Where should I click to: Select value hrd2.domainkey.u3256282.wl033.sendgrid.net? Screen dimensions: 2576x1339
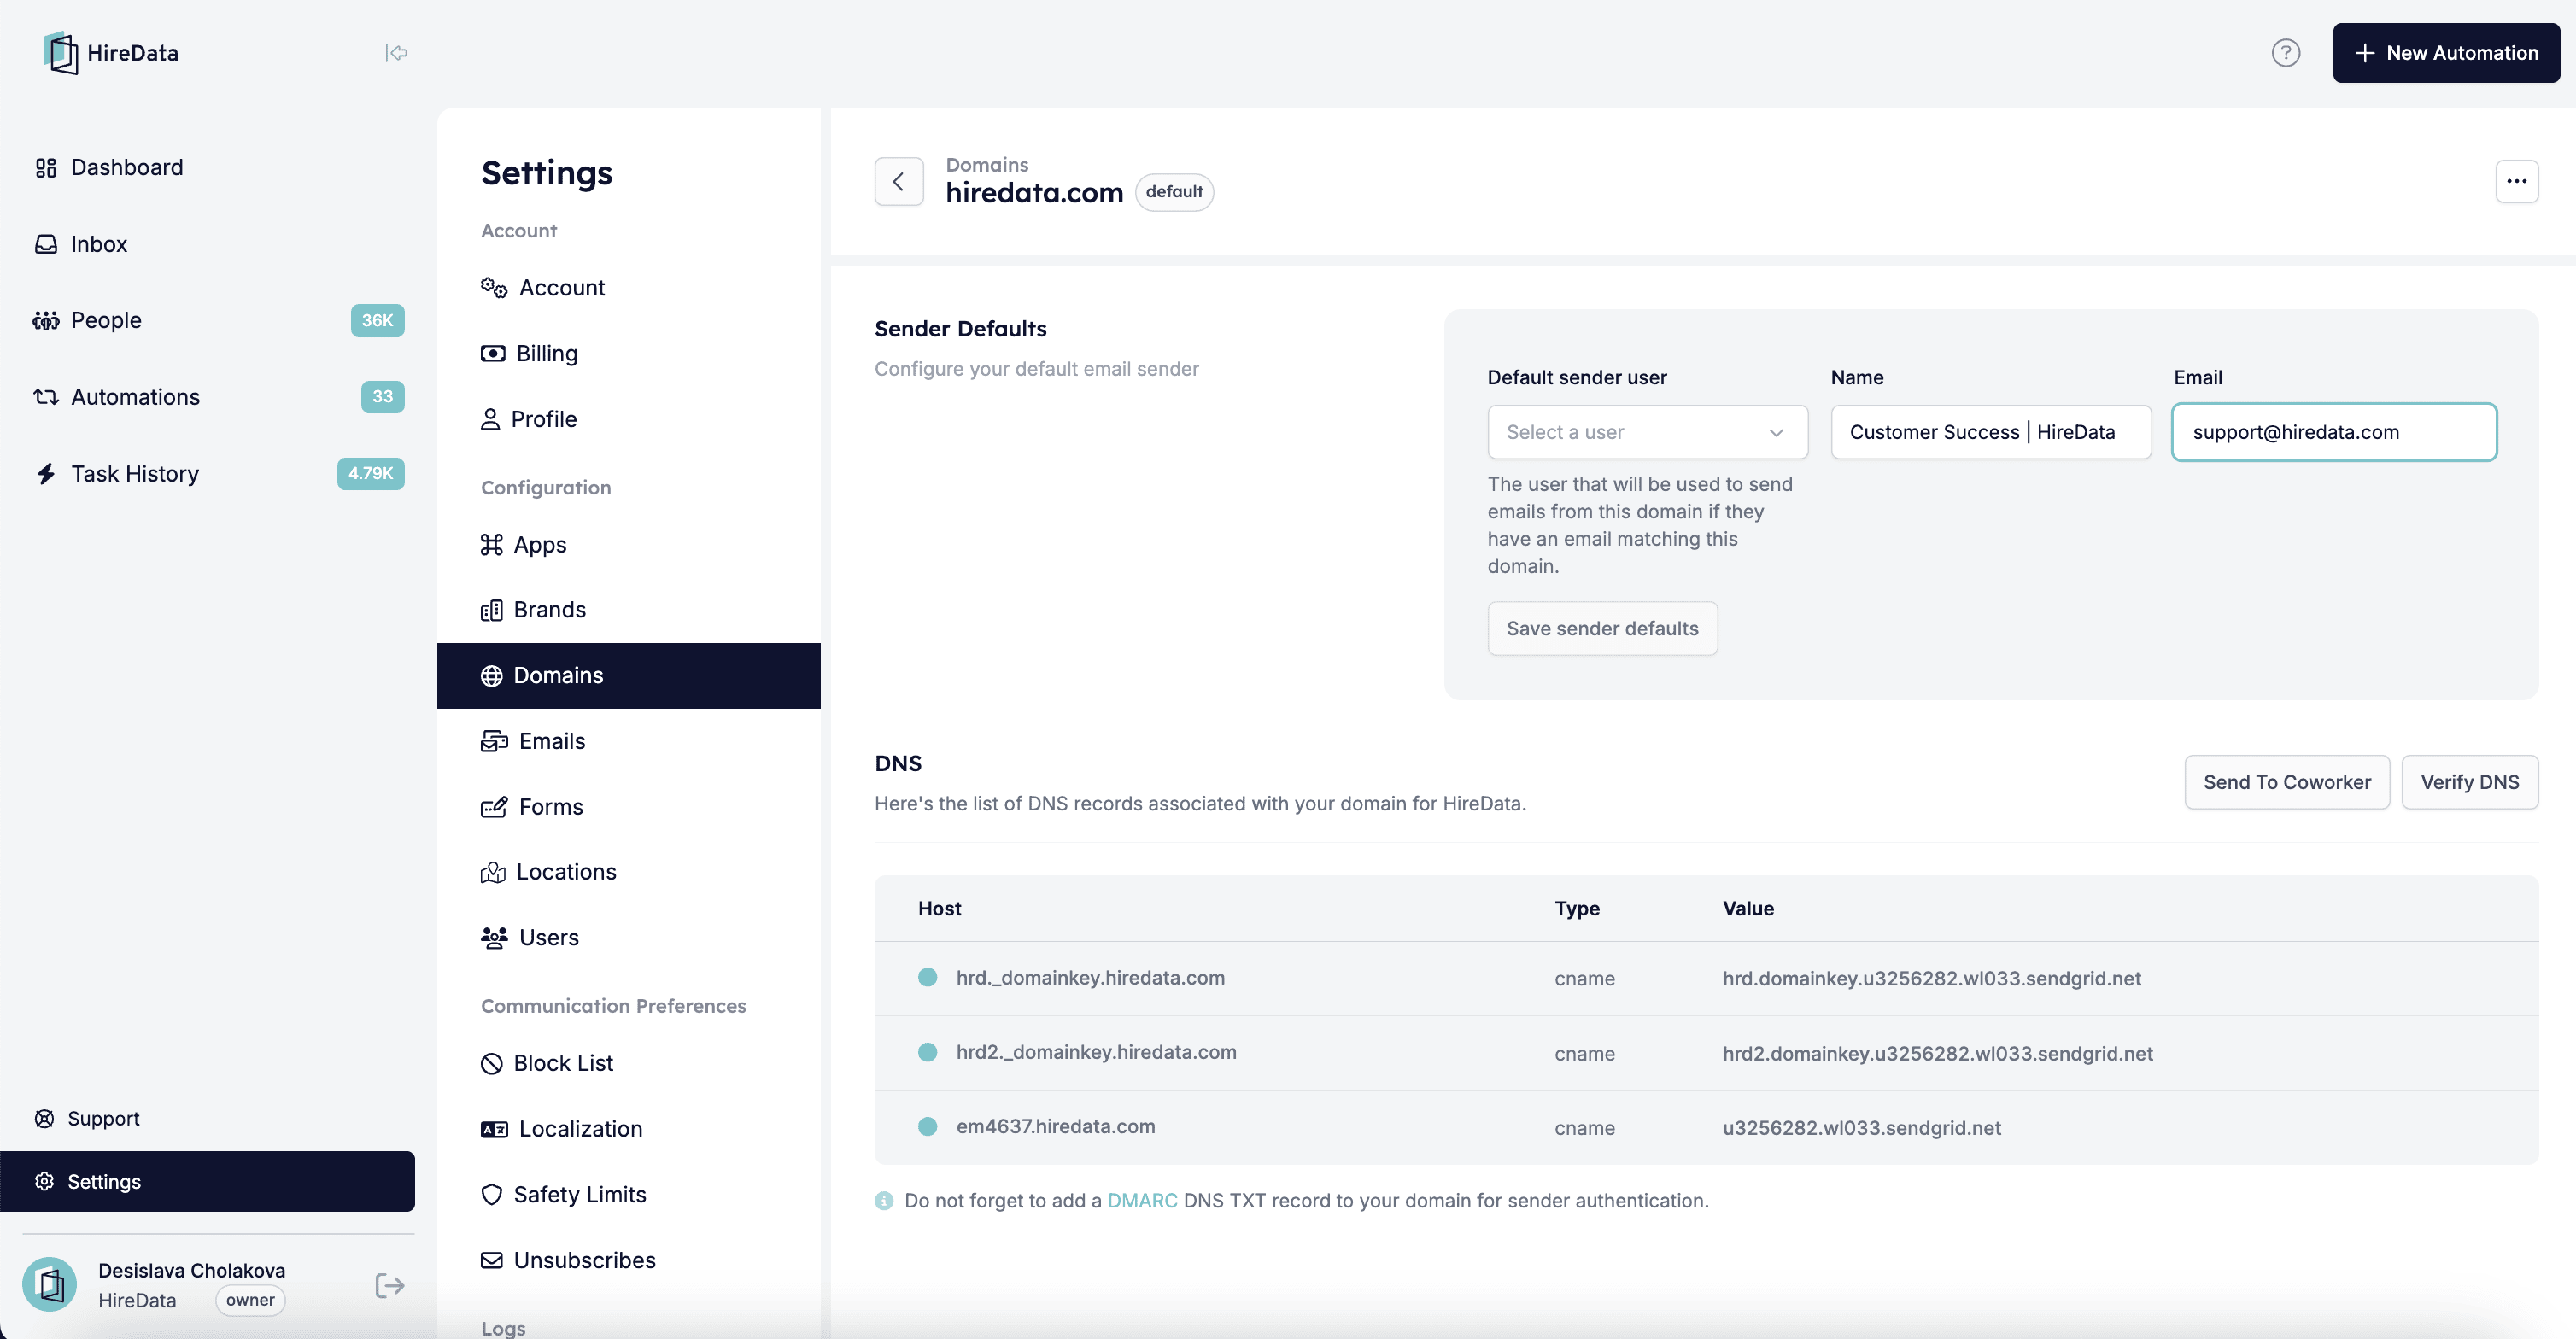coord(1937,1054)
